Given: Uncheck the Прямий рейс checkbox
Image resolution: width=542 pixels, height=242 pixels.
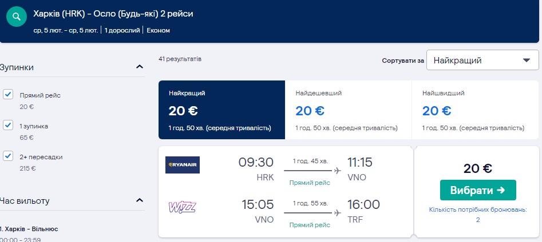Looking at the screenshot, I should (8, 95).
